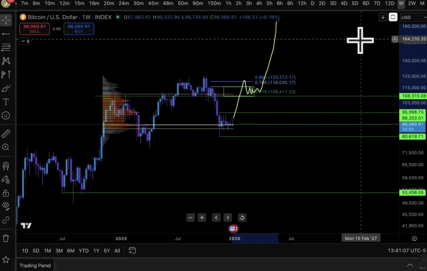
Task: Toggle Lock All Drawings padlock
Action: click(6, 193)
